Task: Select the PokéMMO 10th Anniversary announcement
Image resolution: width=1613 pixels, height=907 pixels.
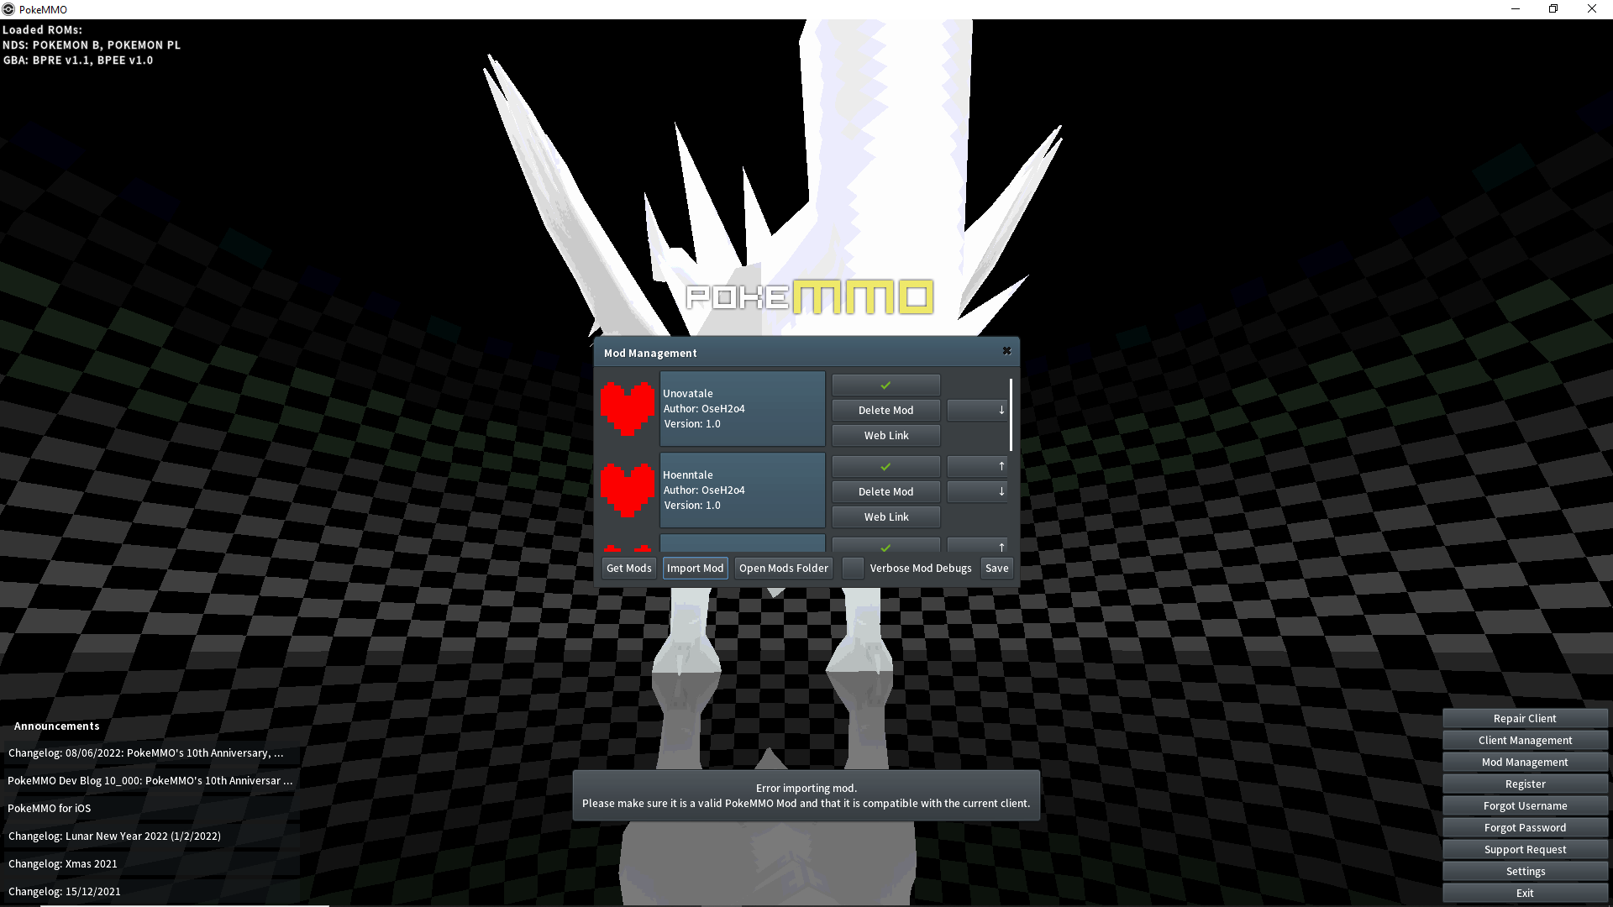Action: (x=145, y=752)
